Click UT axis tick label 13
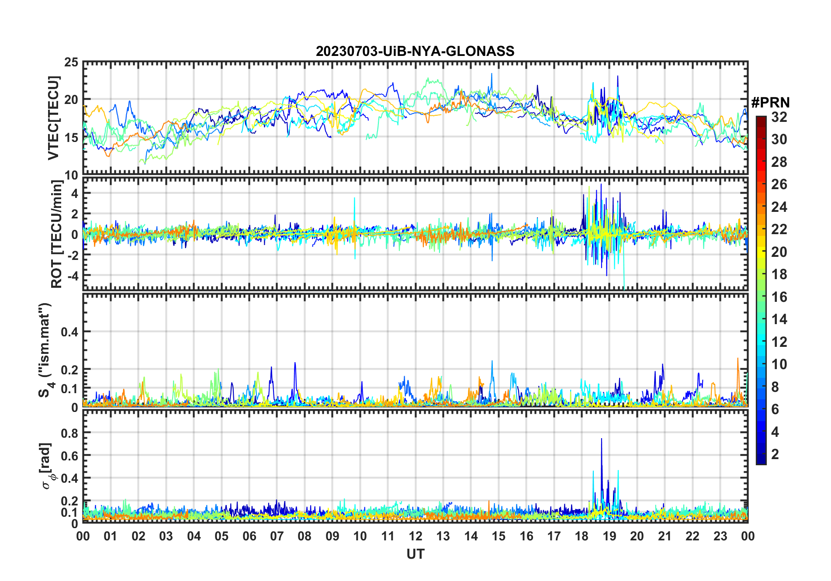 [443, 536]
